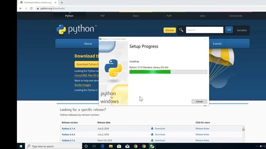Click the yellow Download Python button

point(87,65)
